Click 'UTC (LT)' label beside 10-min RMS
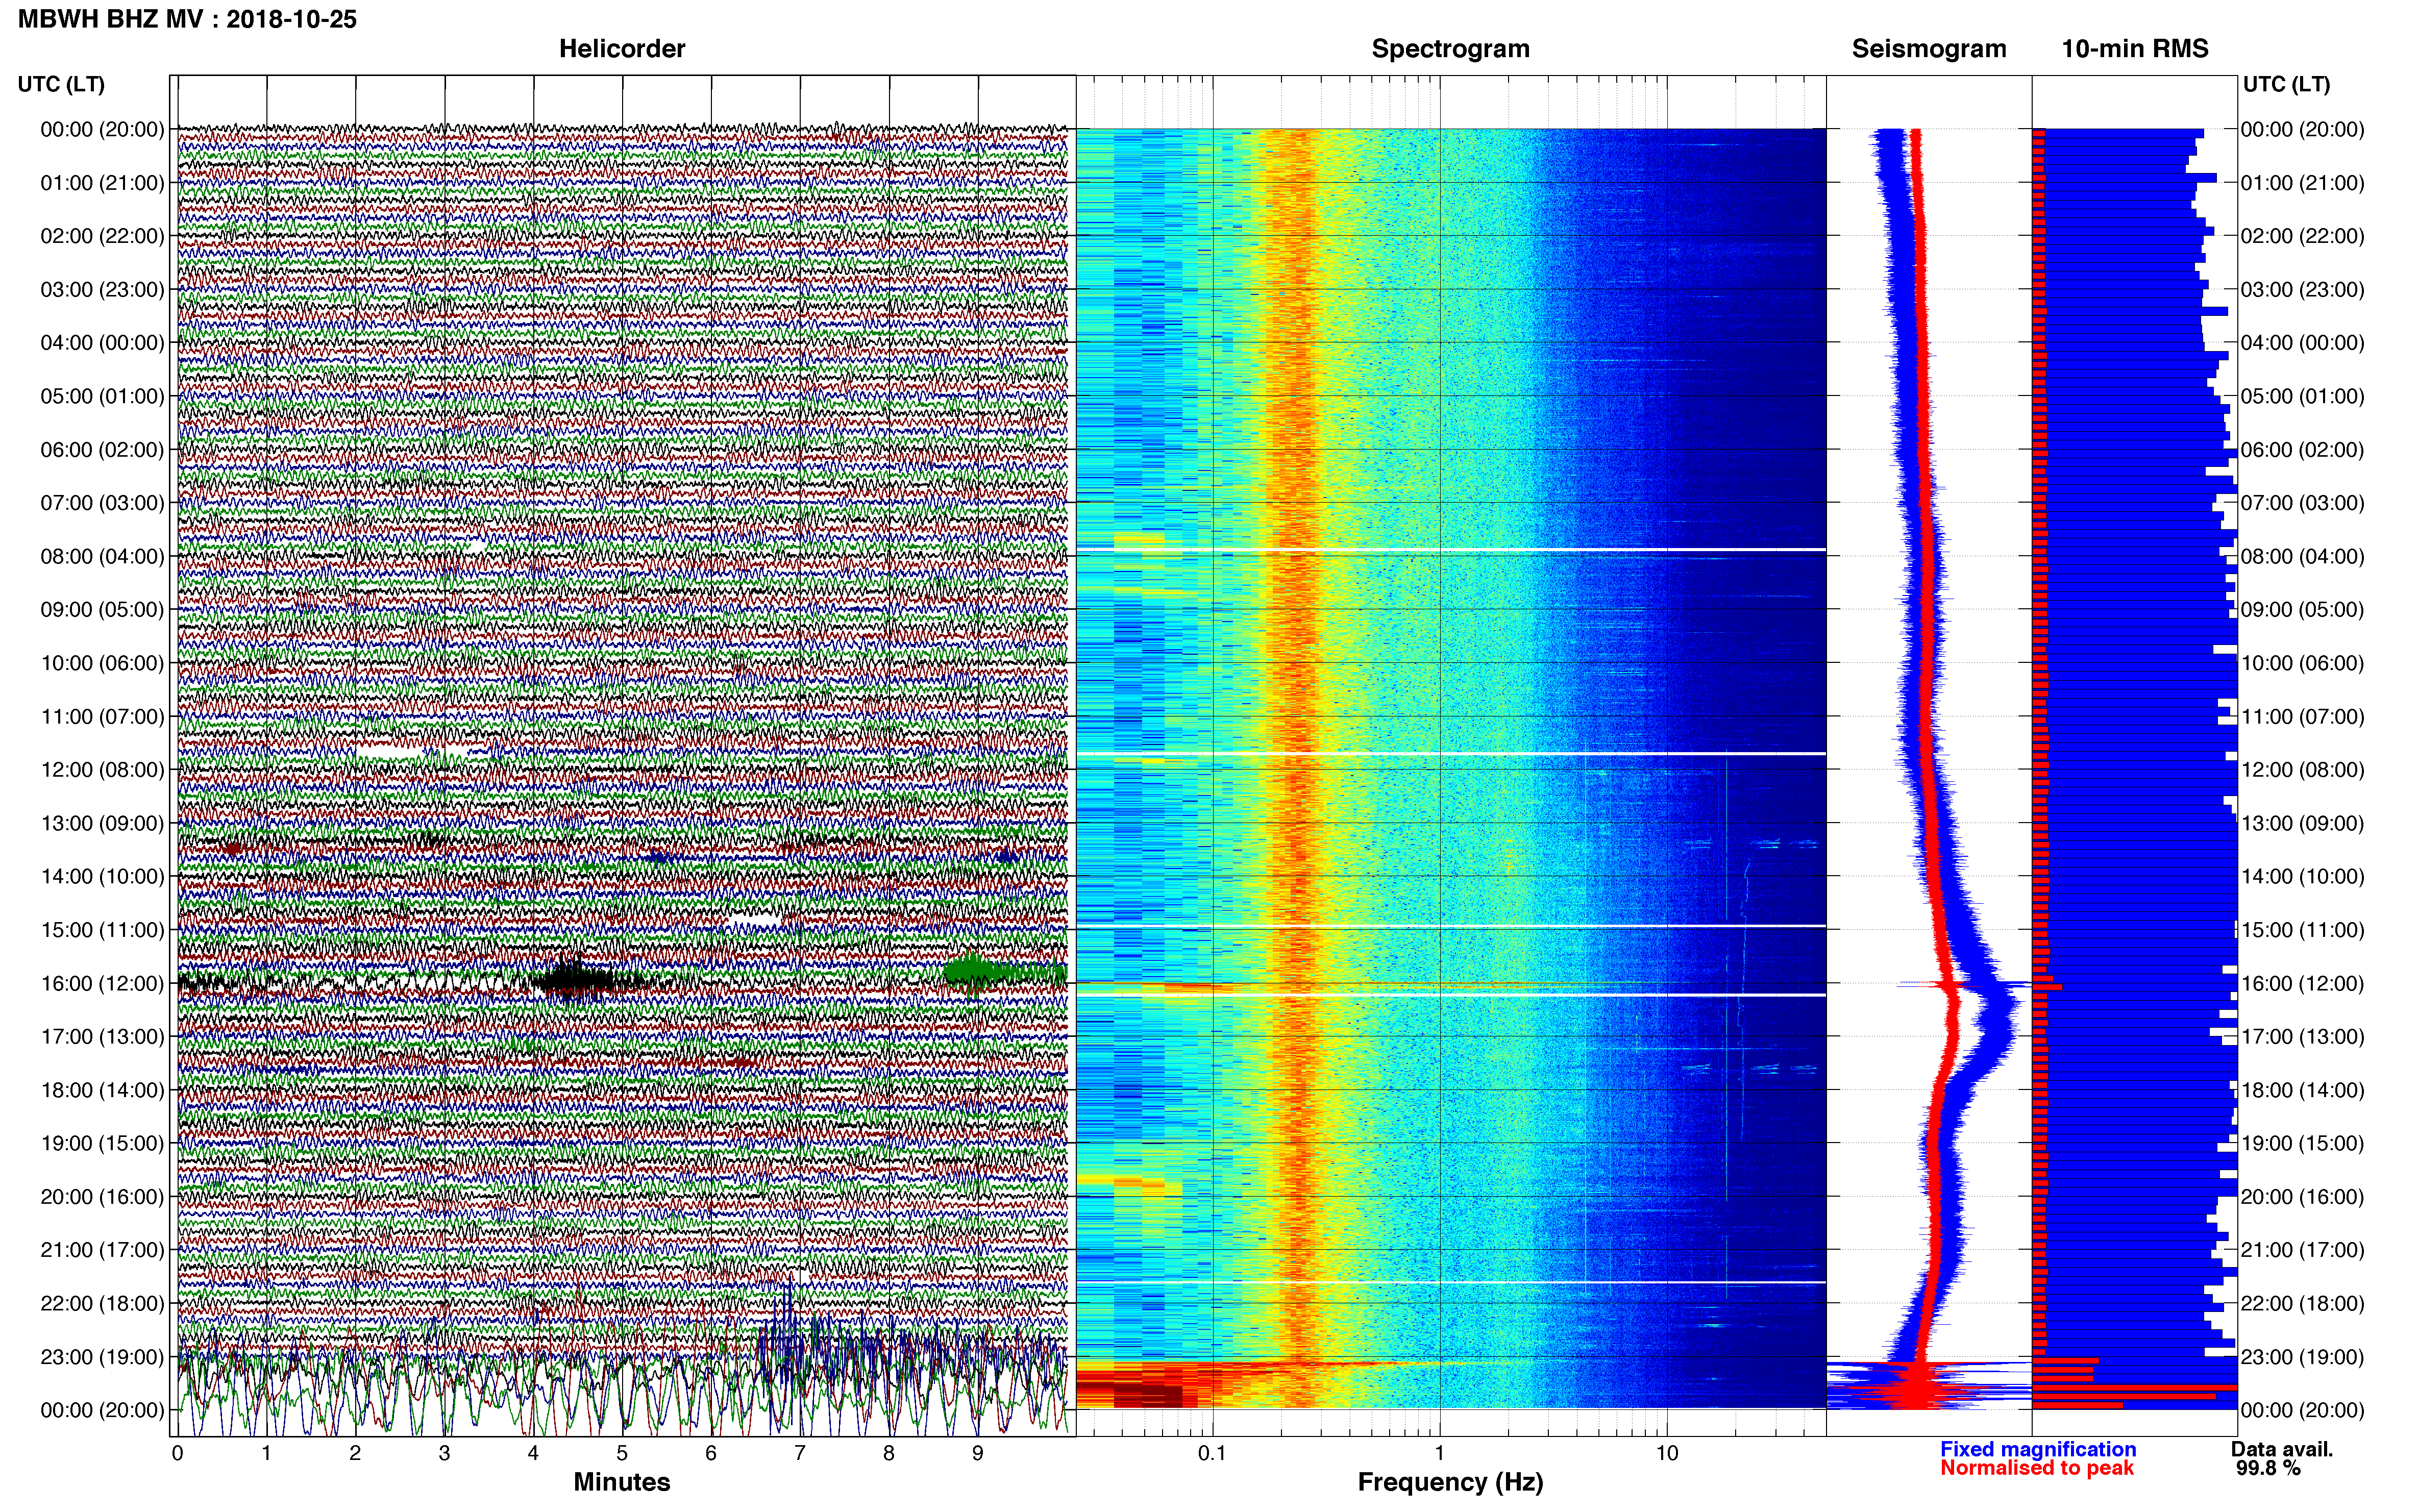This screenshot has width=2419, height=1512. pos(2286,84)
